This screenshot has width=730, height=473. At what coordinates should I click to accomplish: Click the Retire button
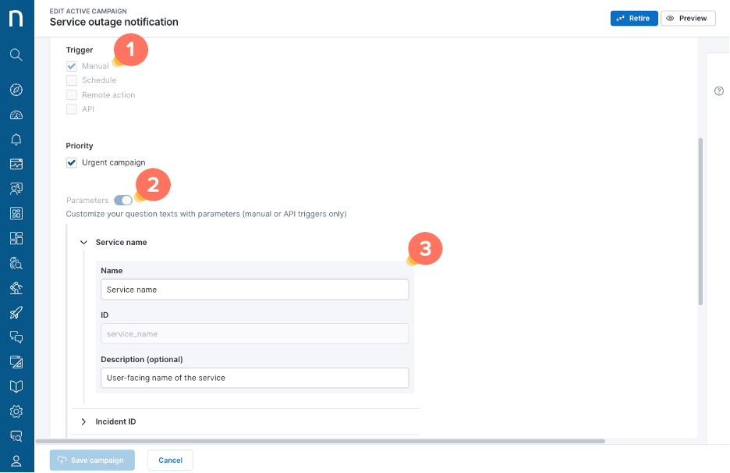tap(634, 18)
